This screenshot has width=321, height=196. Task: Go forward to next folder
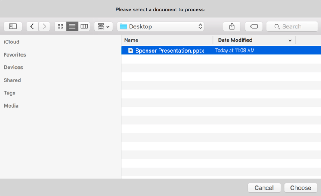point(44,26)
